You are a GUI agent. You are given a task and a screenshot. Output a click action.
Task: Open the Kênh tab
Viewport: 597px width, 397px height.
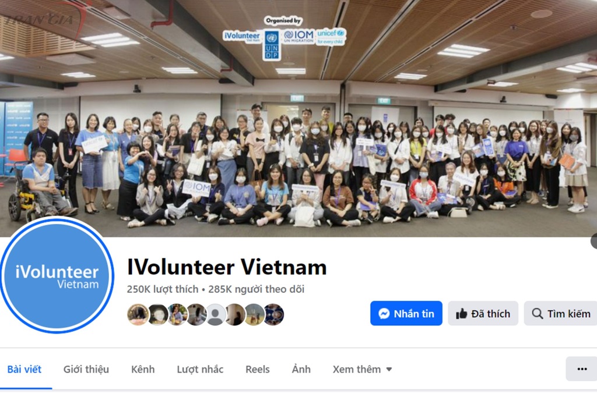tap(143, 369)
